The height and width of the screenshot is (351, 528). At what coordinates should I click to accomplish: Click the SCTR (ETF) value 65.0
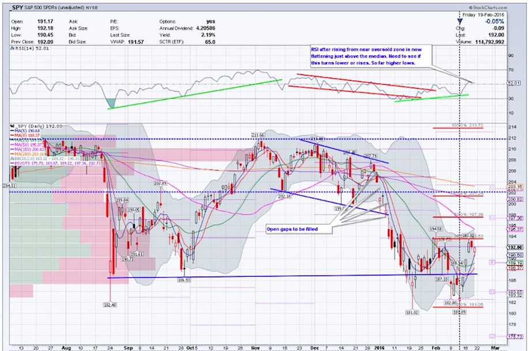click(x=210, y=42)
